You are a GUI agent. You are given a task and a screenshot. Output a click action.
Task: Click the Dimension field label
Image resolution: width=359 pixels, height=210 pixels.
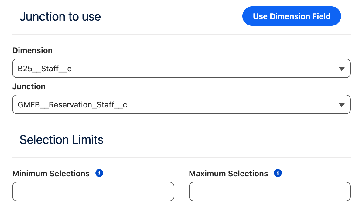[x=32, y=50]
